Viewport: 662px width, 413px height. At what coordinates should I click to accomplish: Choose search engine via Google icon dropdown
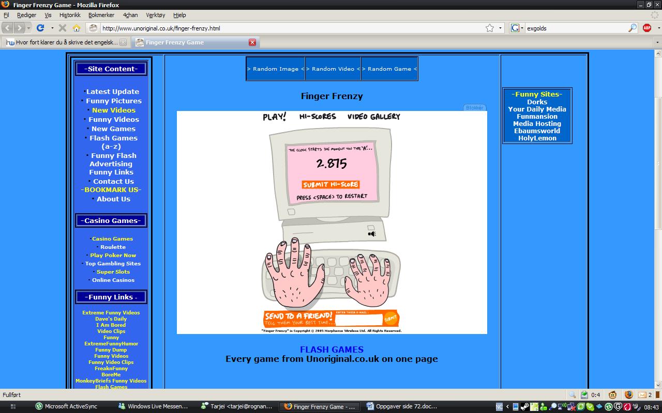[x=517, y=28]
